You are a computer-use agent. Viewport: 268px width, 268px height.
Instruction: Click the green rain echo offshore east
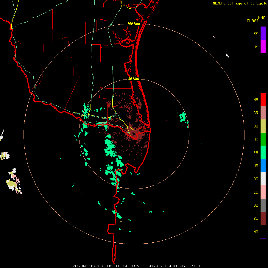pyautogui.click(x=183, y=118)
